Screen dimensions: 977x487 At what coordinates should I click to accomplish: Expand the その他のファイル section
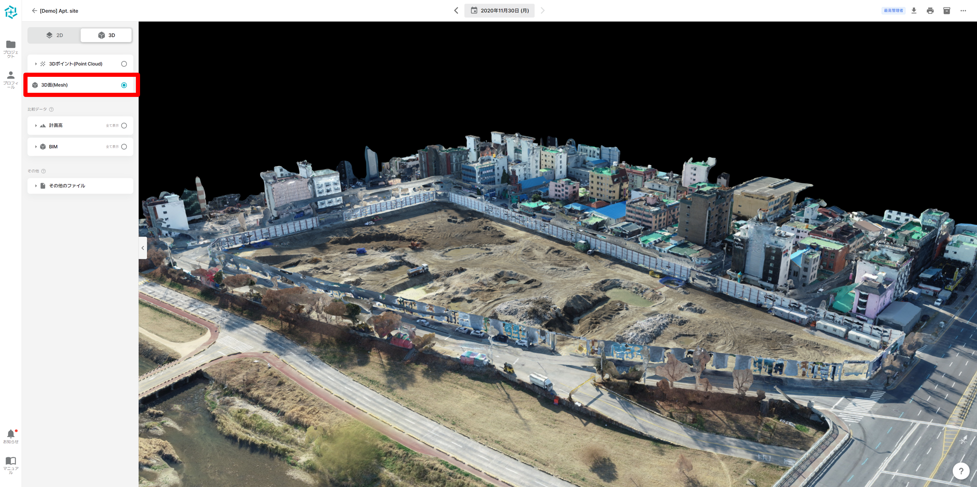(36, 186)
